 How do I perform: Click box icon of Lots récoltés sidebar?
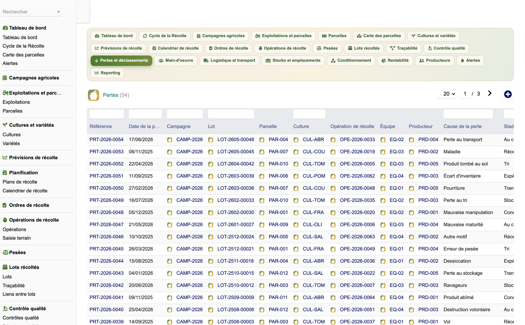pos(5,267)
